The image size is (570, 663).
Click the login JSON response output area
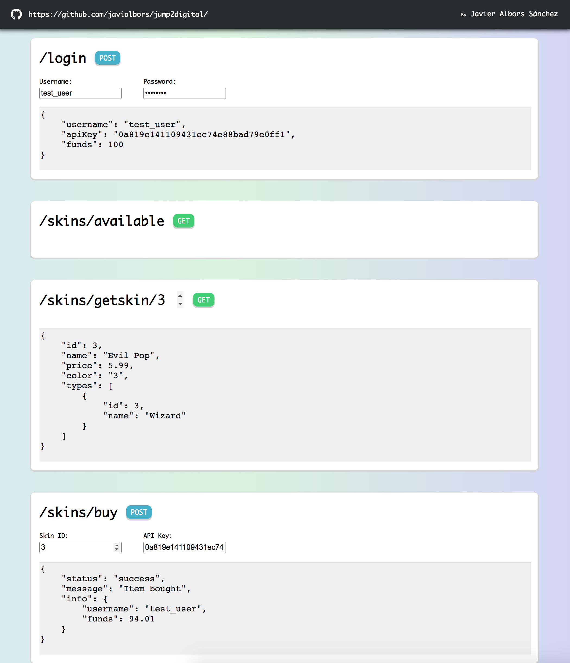pyautogui.click(x=285, y=138)
